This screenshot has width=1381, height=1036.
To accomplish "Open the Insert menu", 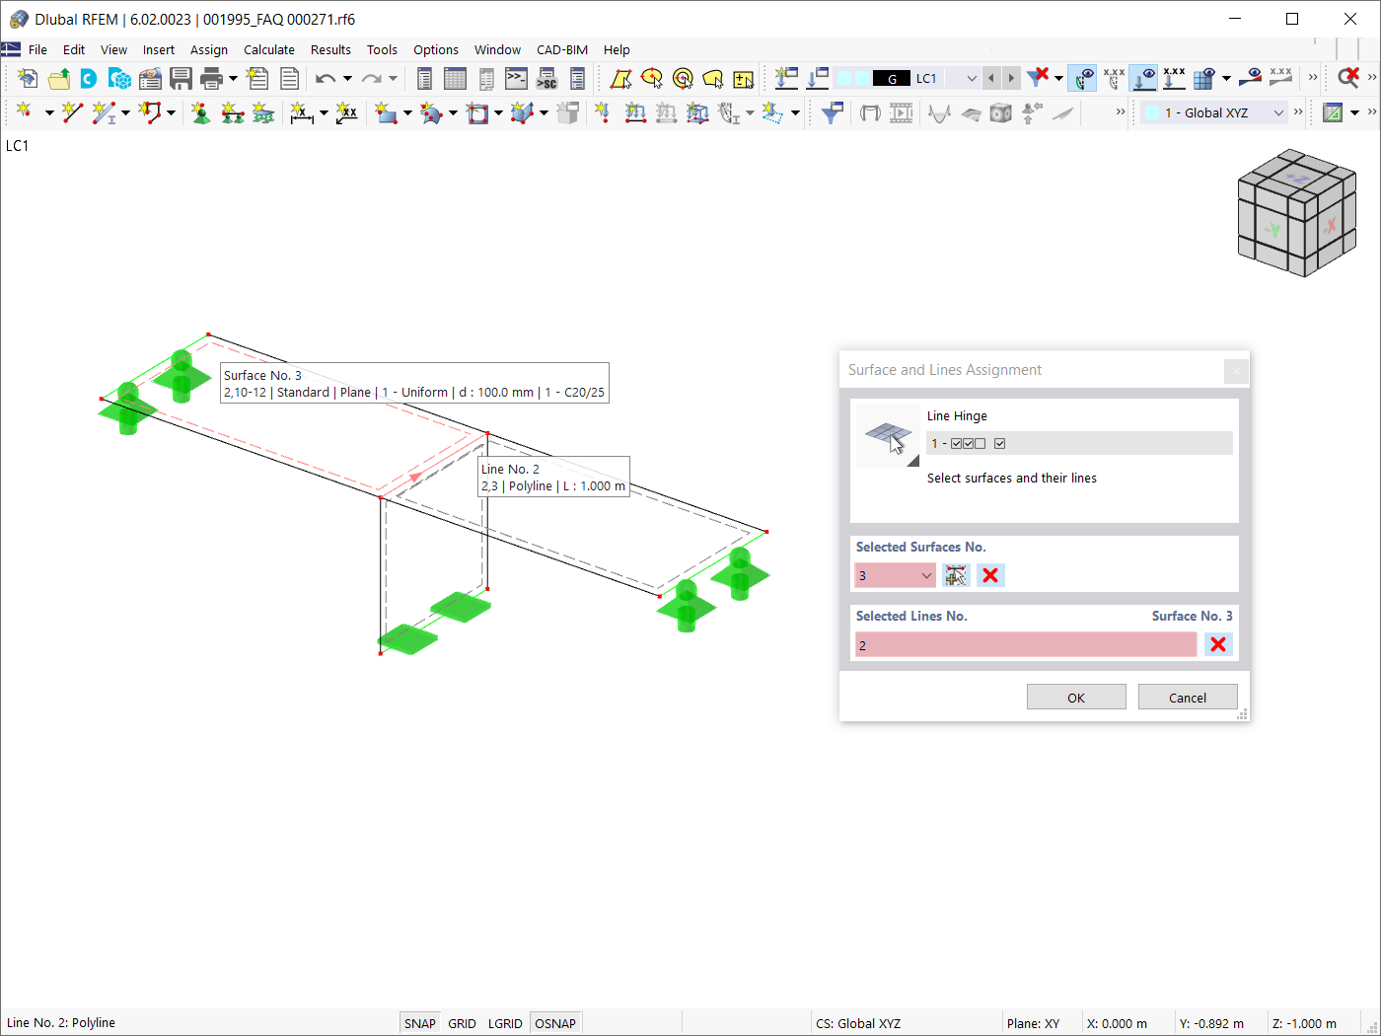I will point(158,49).
